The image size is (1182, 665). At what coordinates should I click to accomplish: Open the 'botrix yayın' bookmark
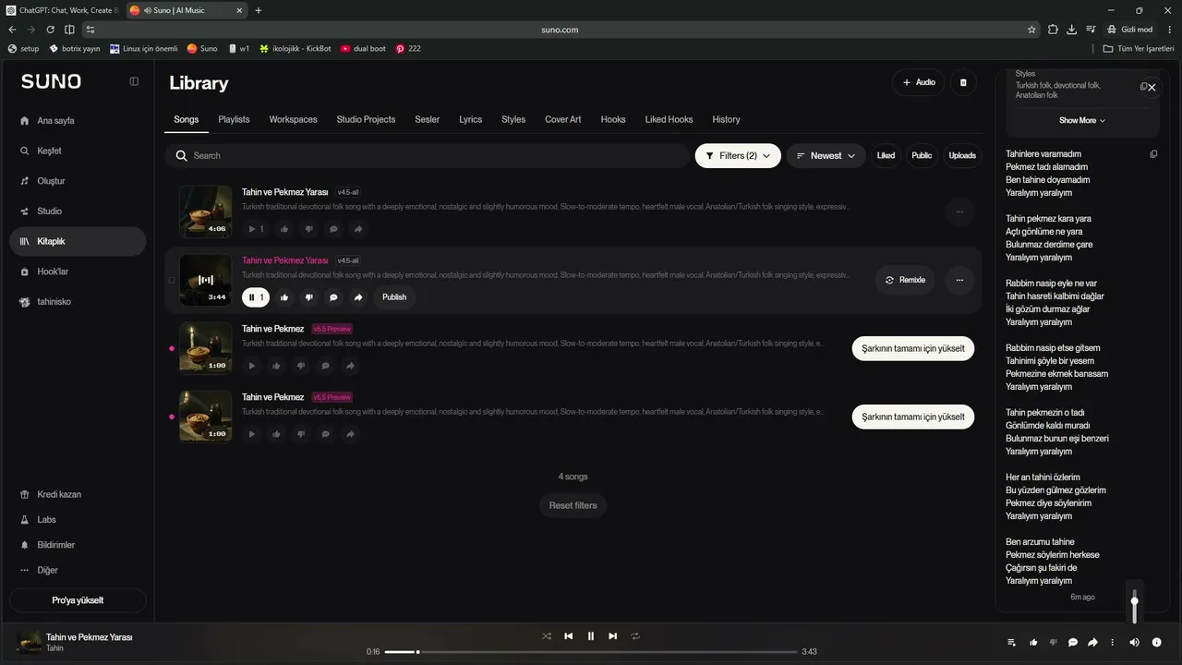tap(75, 48)
